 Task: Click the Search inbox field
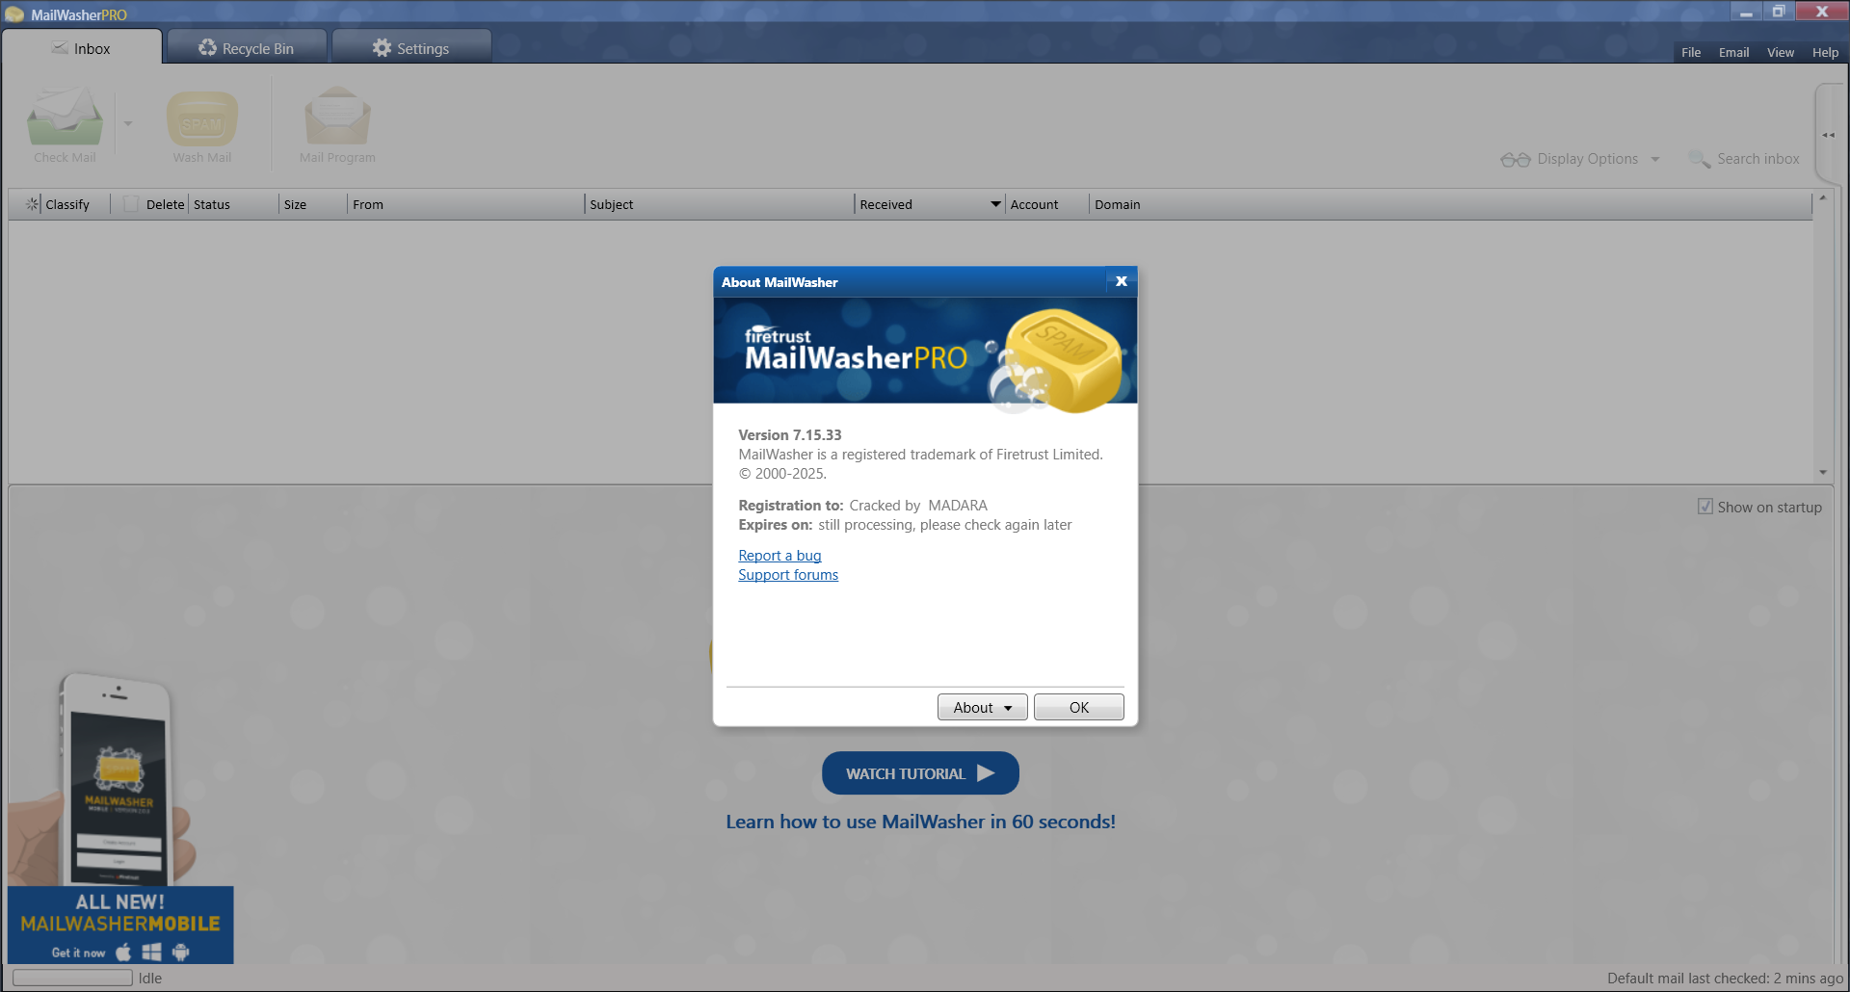point(1757,159)
